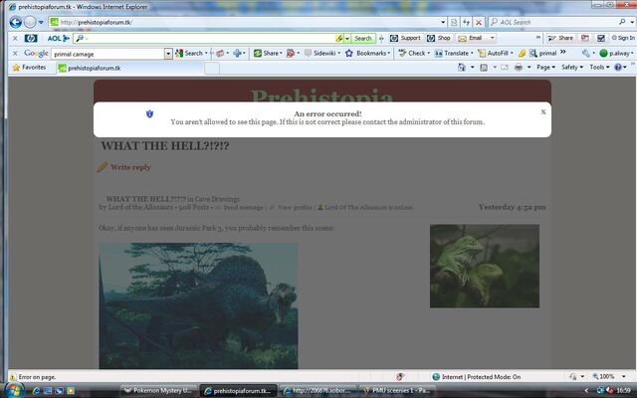
Task: Close the Google toolbar with its X
Action: pyautogui.click(x=15, y=53)
